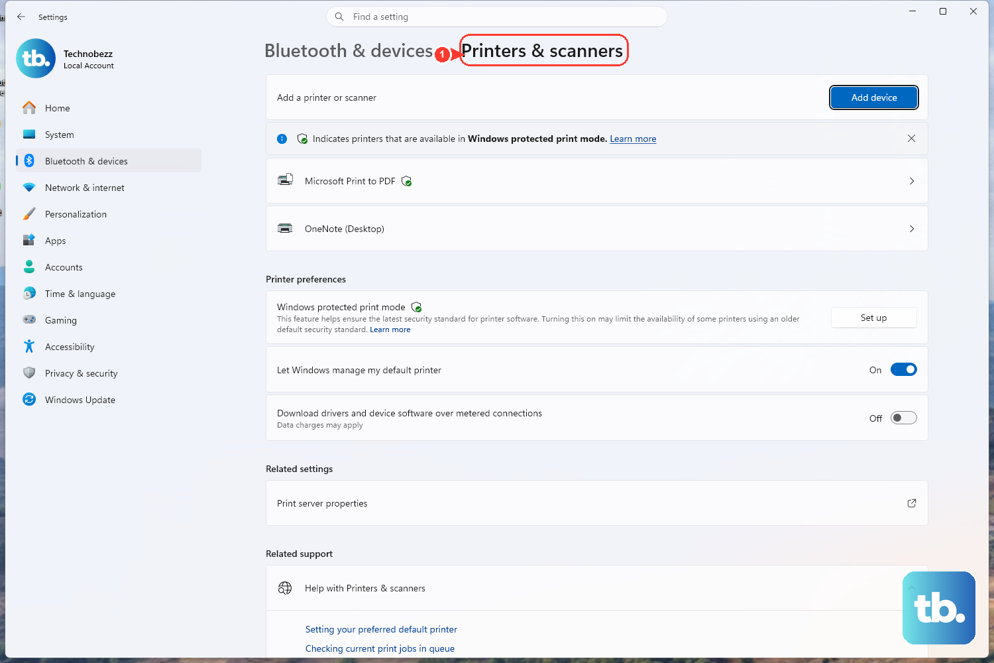Click the Printers & scanners page title
The height and width of the screenshot is (663, 994).
542,51
